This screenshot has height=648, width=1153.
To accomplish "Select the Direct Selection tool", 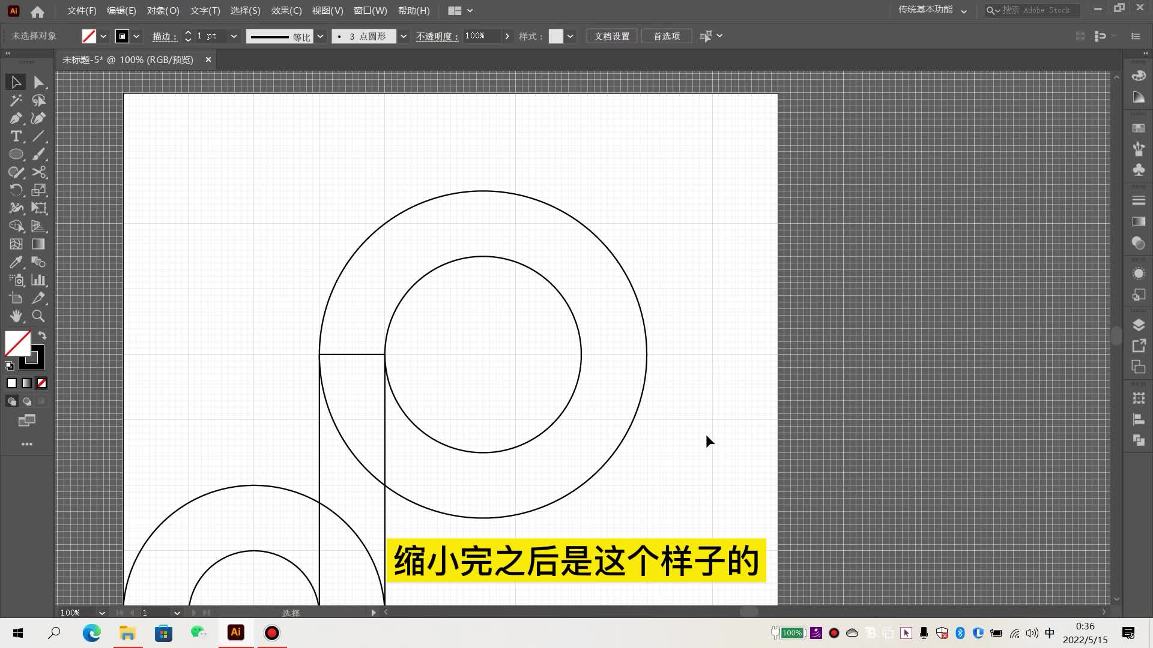I will pyautogui.click(x=39, y=82).
